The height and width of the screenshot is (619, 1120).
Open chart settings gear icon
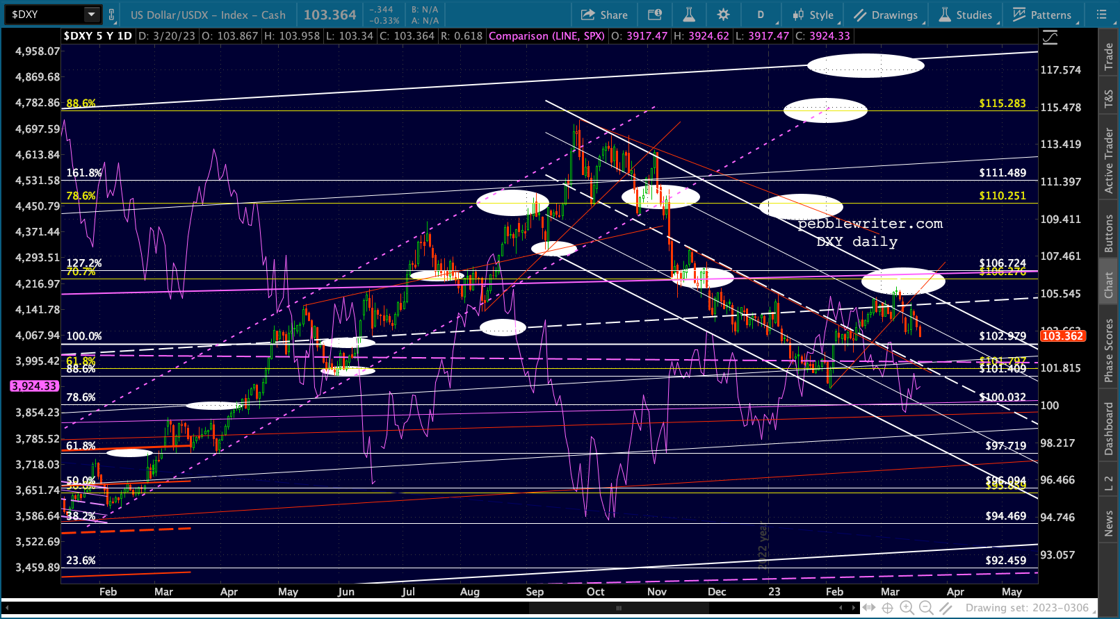coord(723,15)
